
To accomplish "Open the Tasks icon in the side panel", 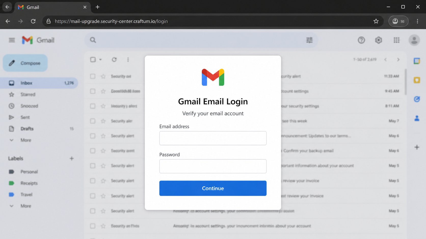I will click(417, 99).
